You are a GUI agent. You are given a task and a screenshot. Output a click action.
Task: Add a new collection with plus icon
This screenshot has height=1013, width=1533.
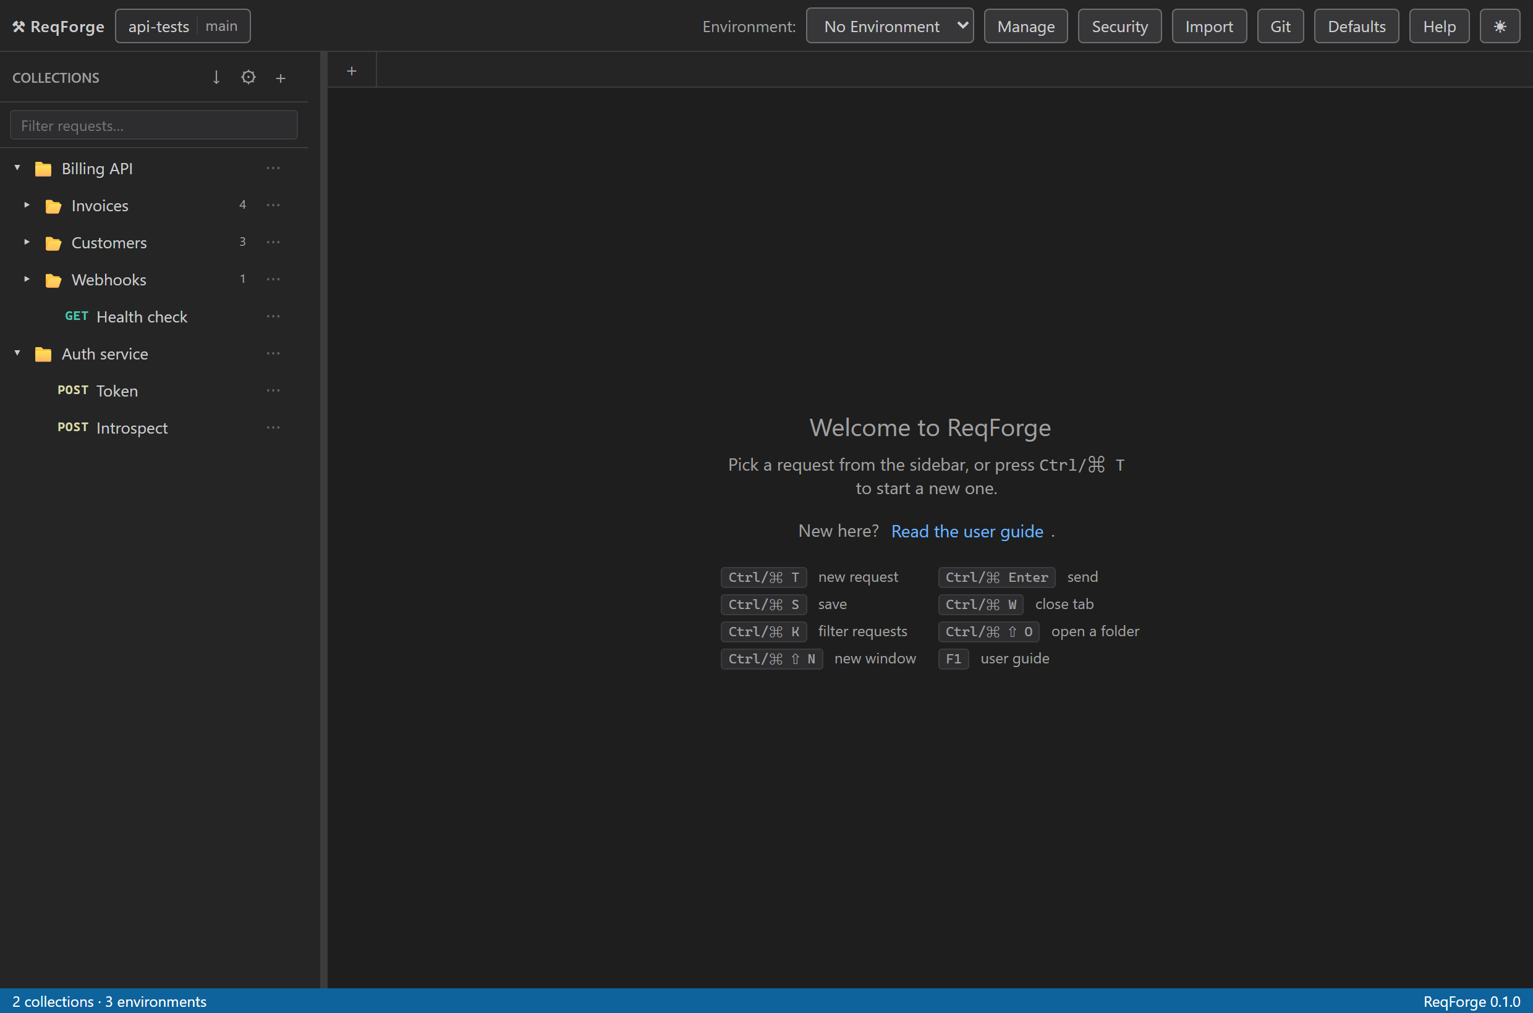tap(281, 78)
